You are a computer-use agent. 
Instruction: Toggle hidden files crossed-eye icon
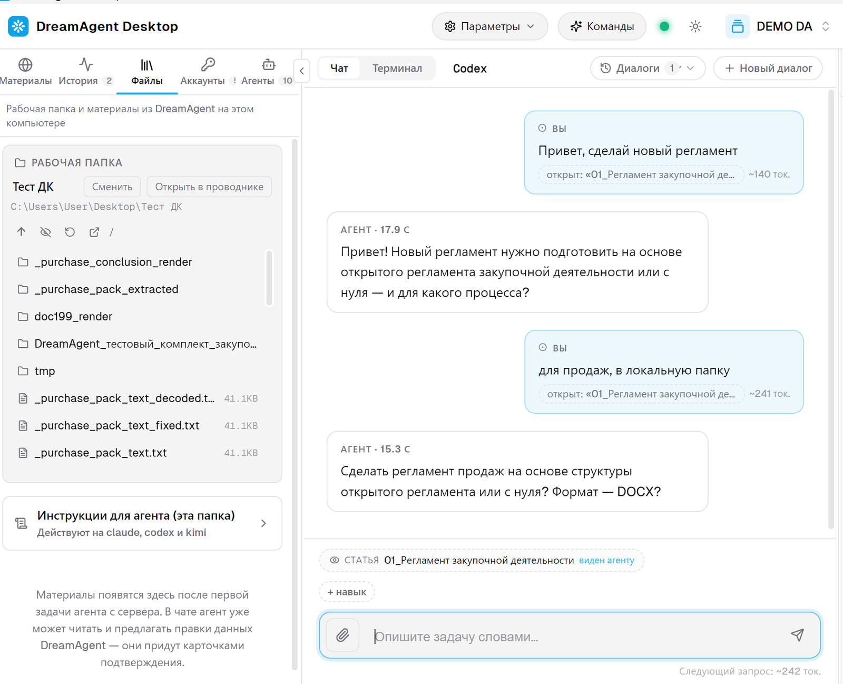pyautogui.click(x=46, y=232)
